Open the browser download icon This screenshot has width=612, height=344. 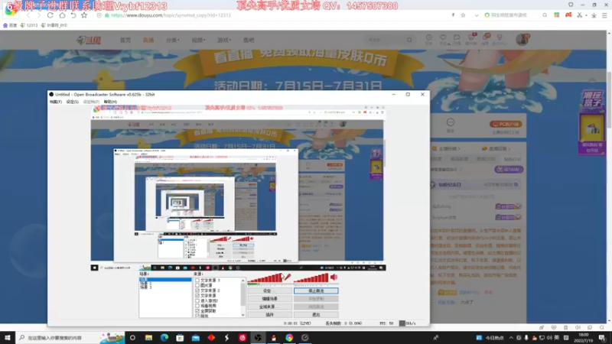tap(594, 15)
